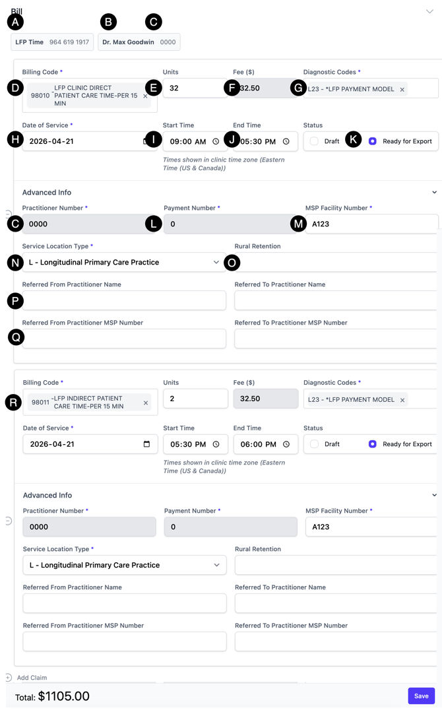Click the LFP Time tag
The width and height of the screenshot is (442, 720).
click(x=52, y=42)
